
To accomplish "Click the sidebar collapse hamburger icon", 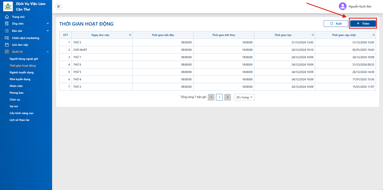I will click(x=59, y=7).
